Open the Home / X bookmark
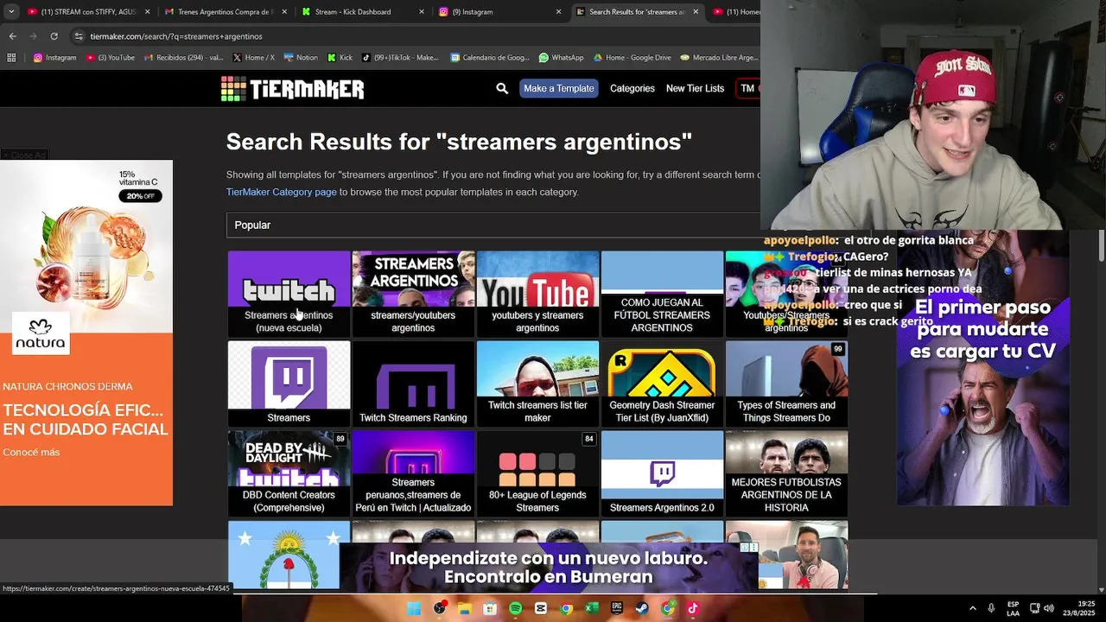The width and height of the screenshot is (1106, 622). [x=253, y=58]
